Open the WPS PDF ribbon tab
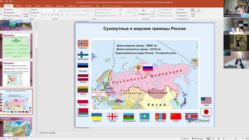The image size is (249, 140). pos(19,6)
